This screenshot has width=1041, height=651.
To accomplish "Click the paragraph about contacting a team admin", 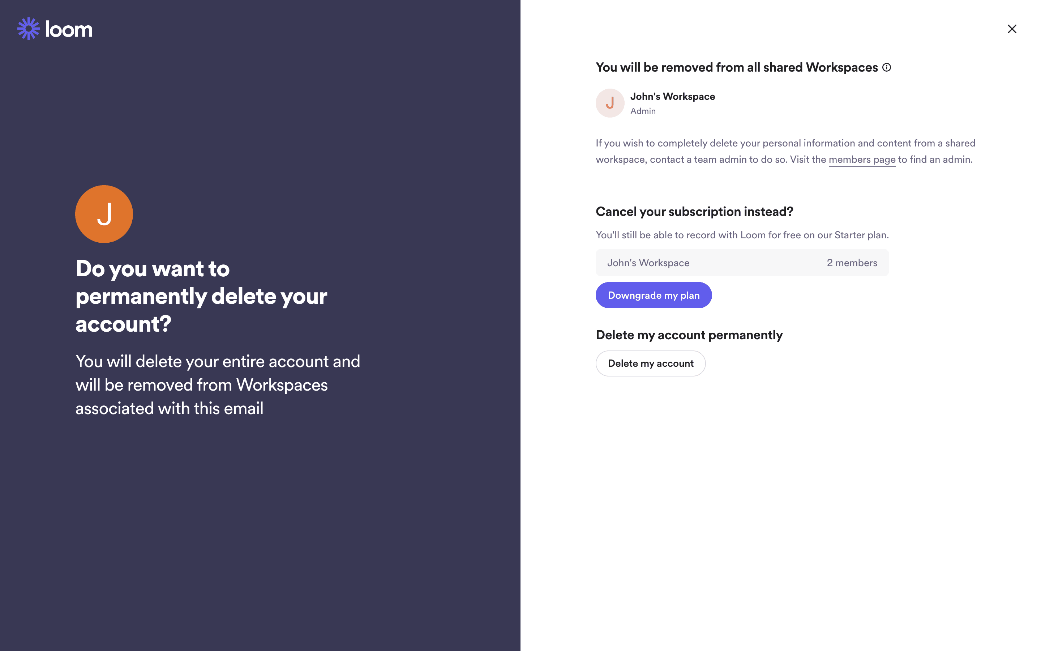I will click(785, 151).
